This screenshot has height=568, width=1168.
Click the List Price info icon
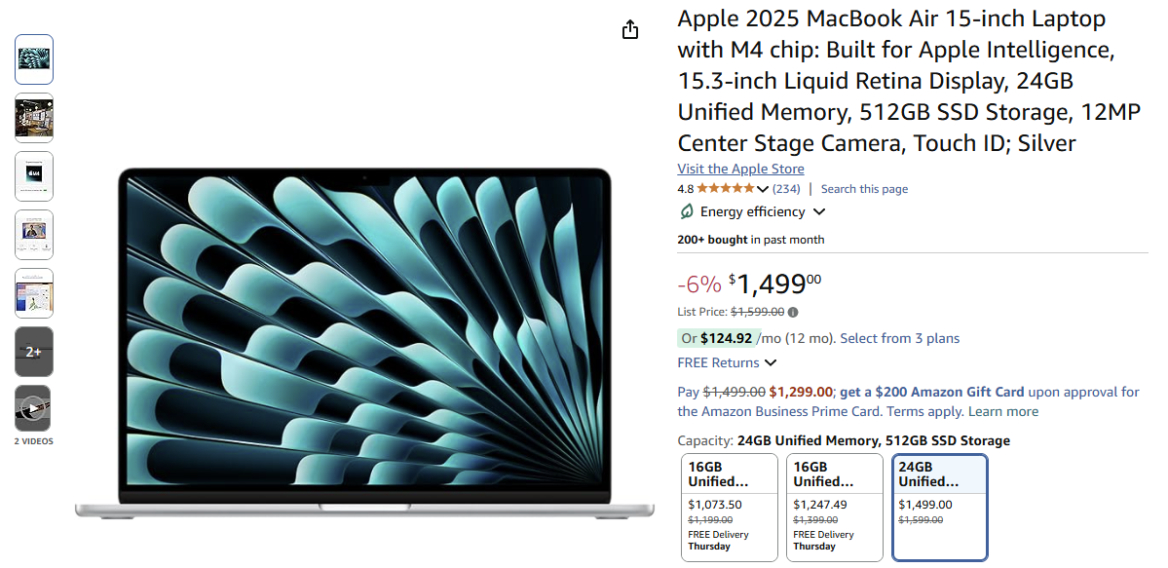click(793, 313)
